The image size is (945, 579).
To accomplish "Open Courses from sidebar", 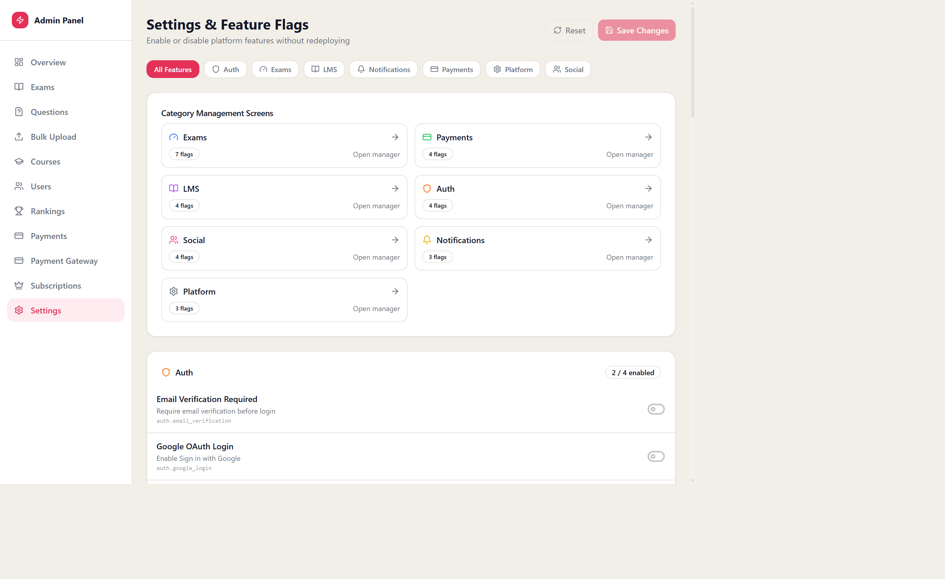I will [66, 162].
